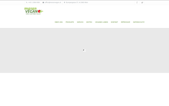
Task: Click the Twitter bird icon
Action: [142, 3]
